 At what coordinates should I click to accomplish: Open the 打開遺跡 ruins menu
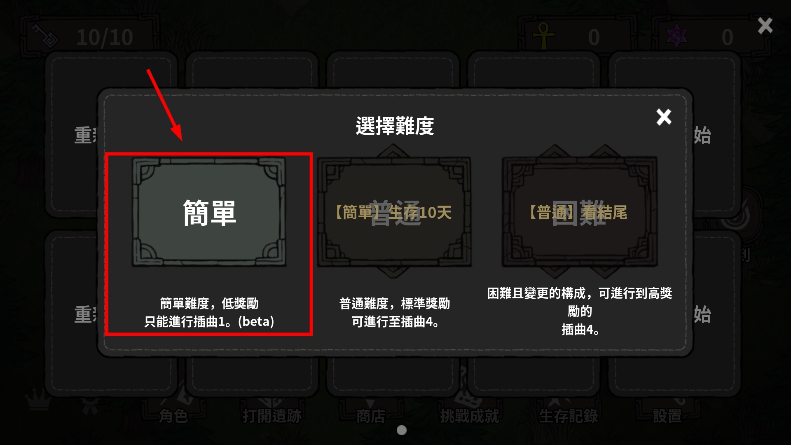(x=272, y=416)
